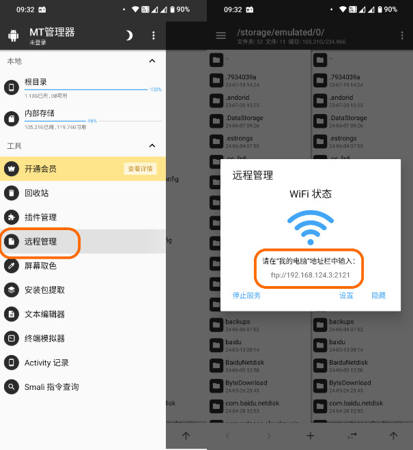Click the forward arrow in bottom toolbar
Viewport: 413px width, 450px height.
[269, 436]
